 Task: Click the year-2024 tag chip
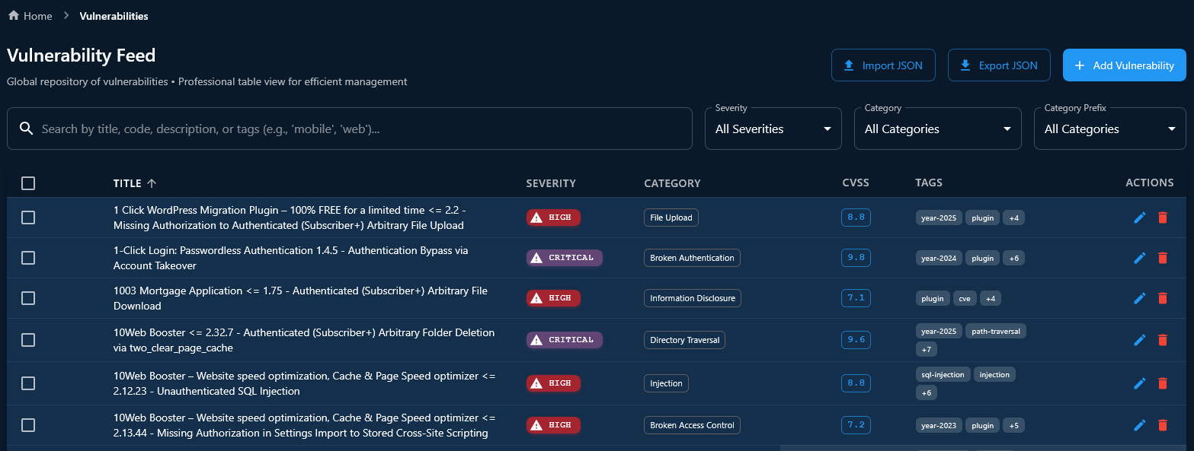pyautogui.click(x=939, y=258)
